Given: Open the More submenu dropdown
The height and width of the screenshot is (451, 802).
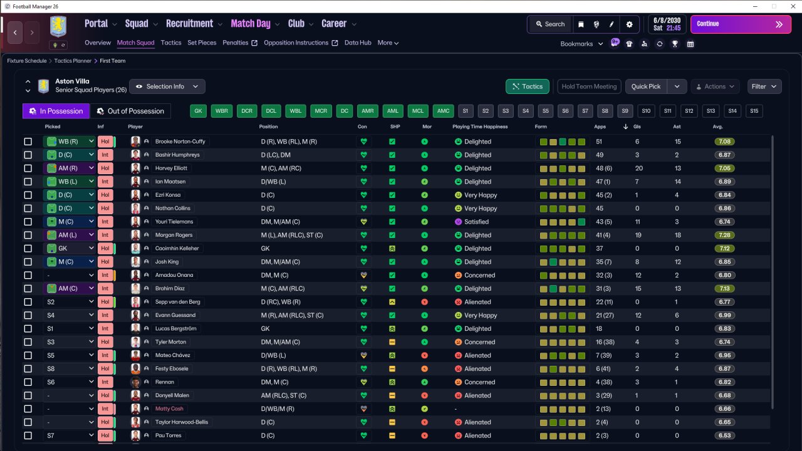Looking at the screenshot, I should (x=388, y=43).
